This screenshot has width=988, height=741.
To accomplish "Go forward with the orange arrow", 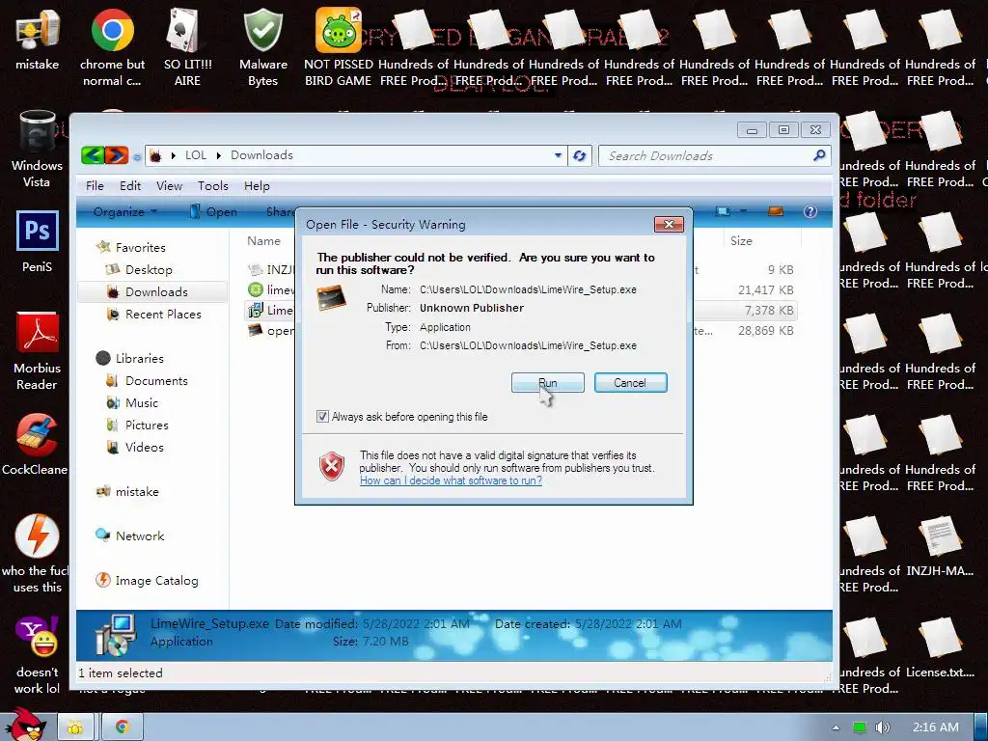I will coord(117,155).
